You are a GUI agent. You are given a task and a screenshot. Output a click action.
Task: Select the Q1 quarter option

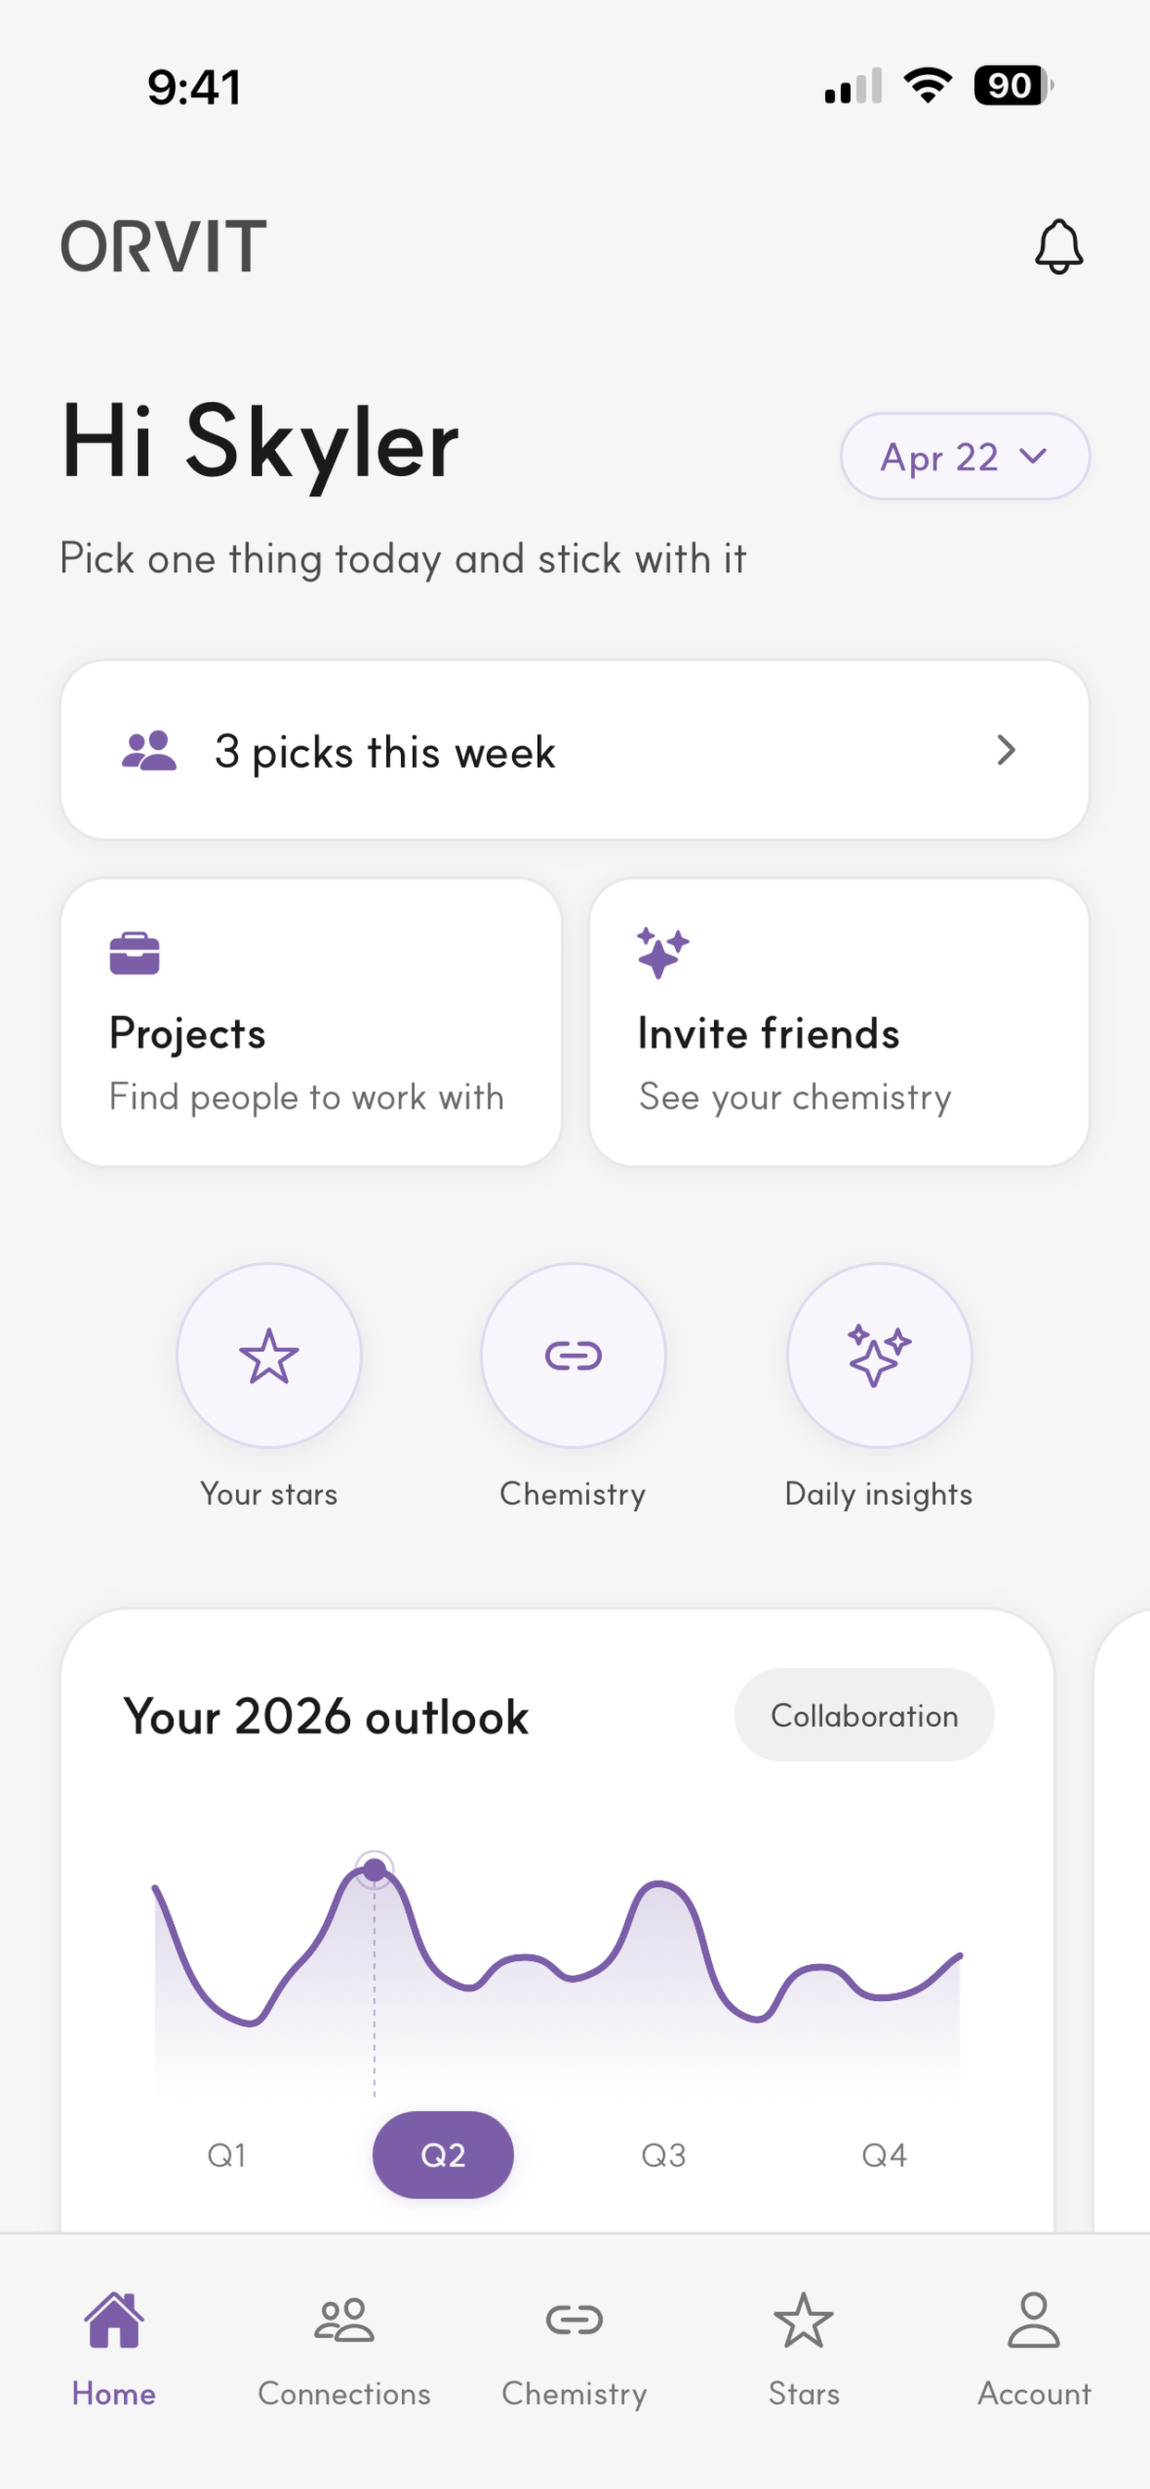pyautogui.click(x=227, y=2155)
